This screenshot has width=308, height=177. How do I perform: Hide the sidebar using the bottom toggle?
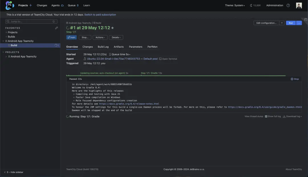14,172
